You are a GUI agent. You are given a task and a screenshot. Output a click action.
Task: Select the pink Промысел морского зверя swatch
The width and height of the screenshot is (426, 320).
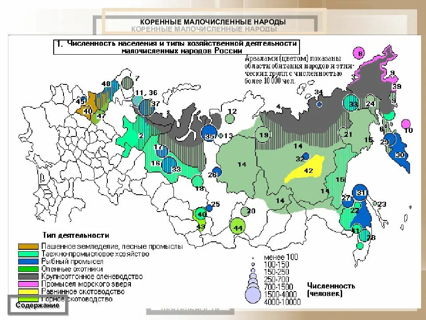(28, 284)
